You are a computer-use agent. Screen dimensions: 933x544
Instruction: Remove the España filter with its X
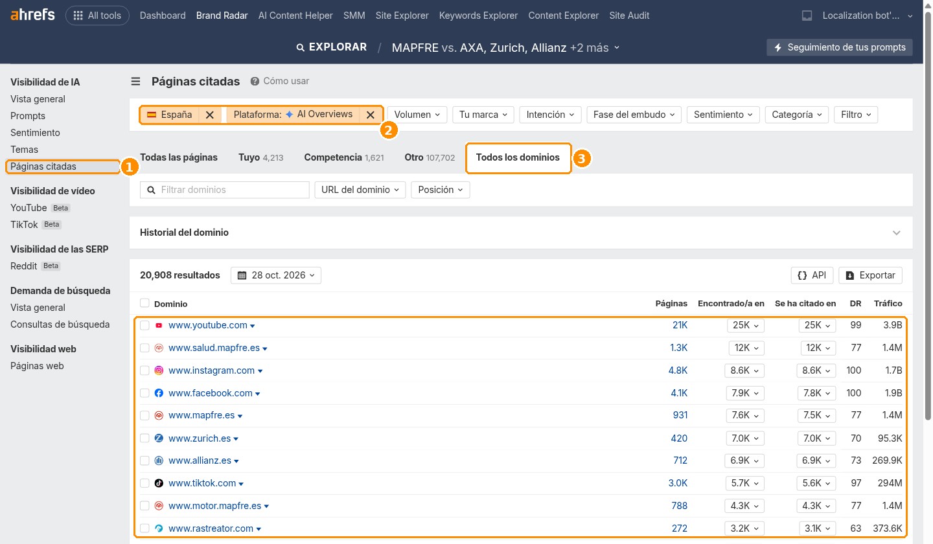209,115
